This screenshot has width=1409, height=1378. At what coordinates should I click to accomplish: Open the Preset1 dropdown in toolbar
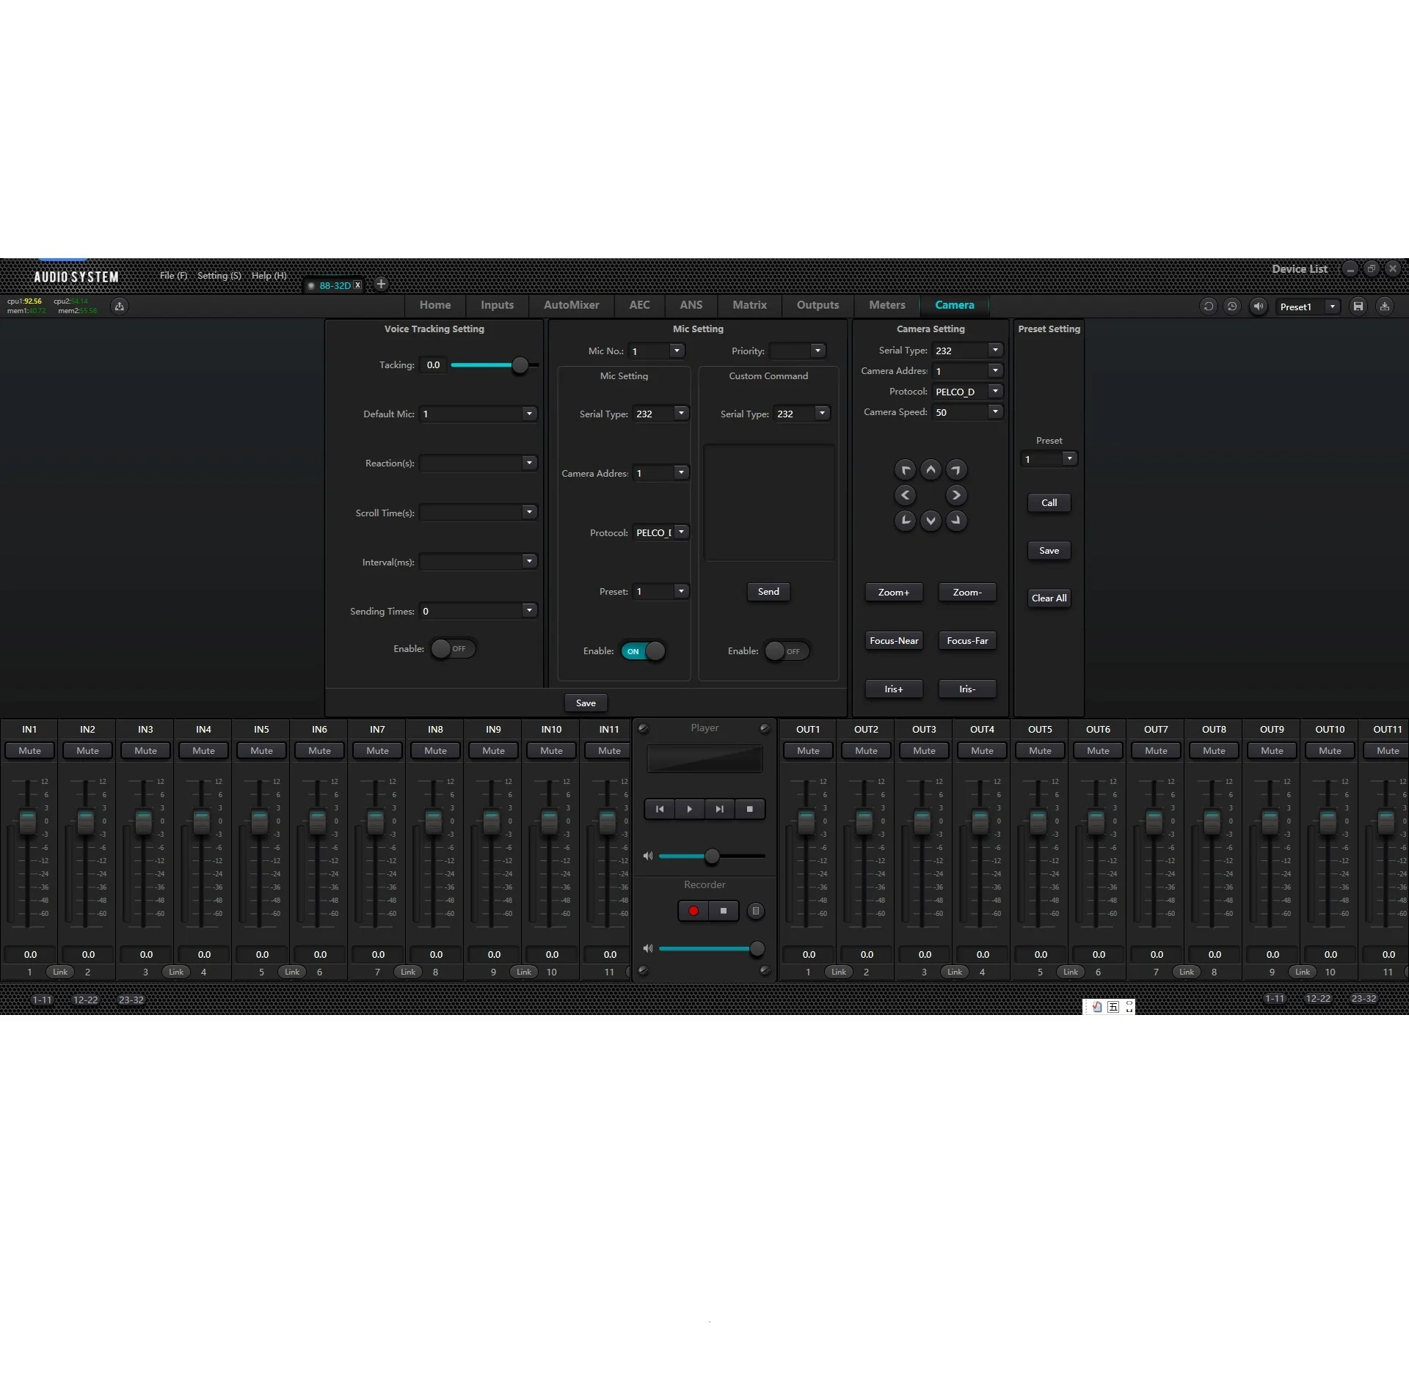point(1332,307)
